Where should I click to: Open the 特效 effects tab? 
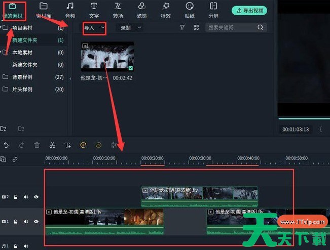point(166,10)
